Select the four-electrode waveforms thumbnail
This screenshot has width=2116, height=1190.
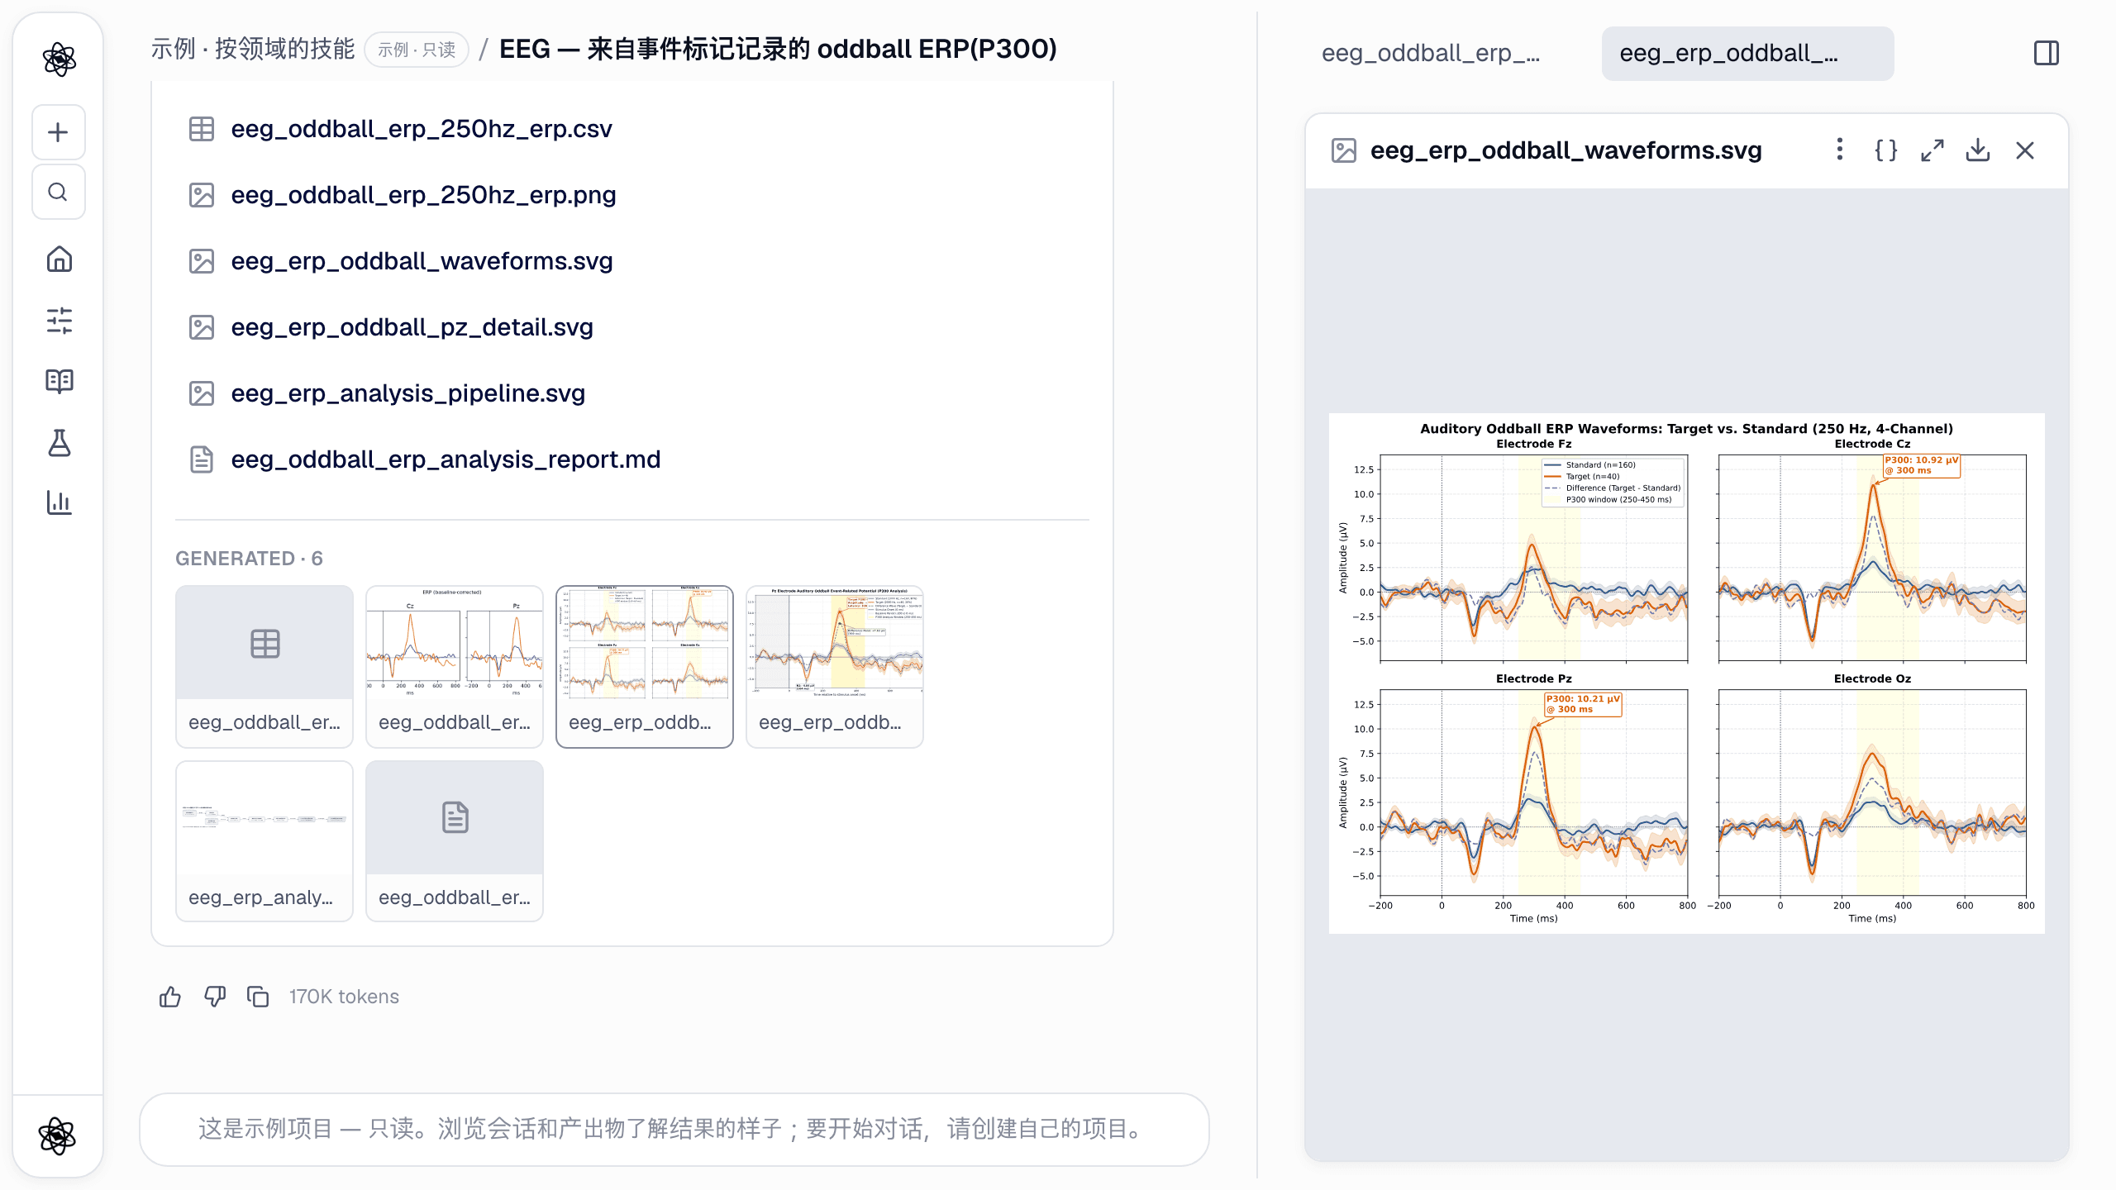point(645,667)
